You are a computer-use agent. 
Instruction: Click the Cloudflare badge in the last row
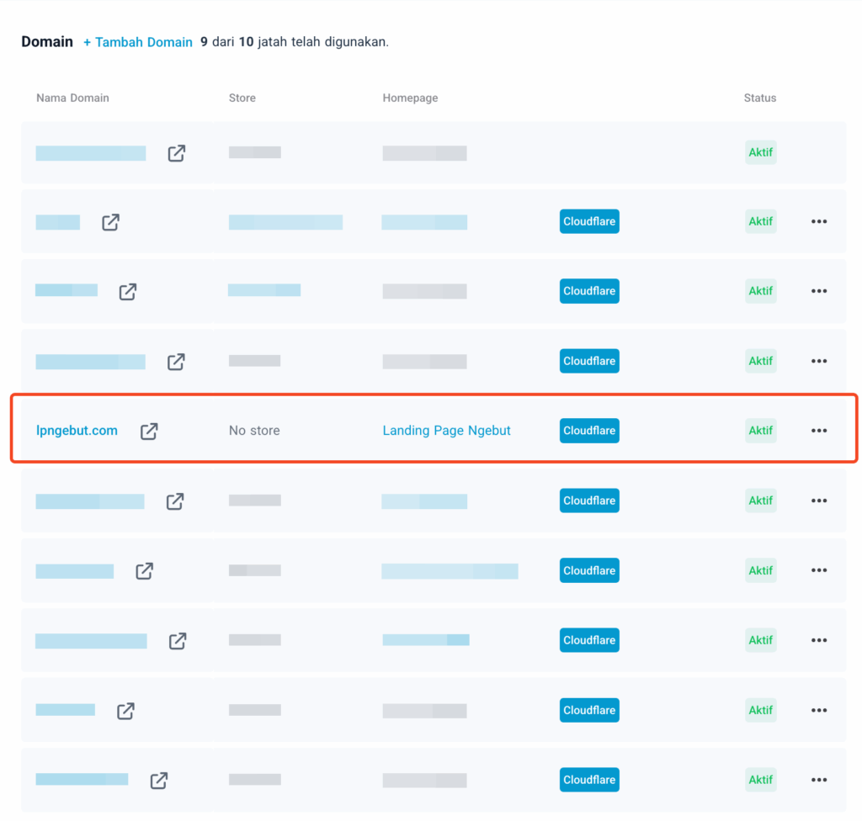click(x=589, y=780)
